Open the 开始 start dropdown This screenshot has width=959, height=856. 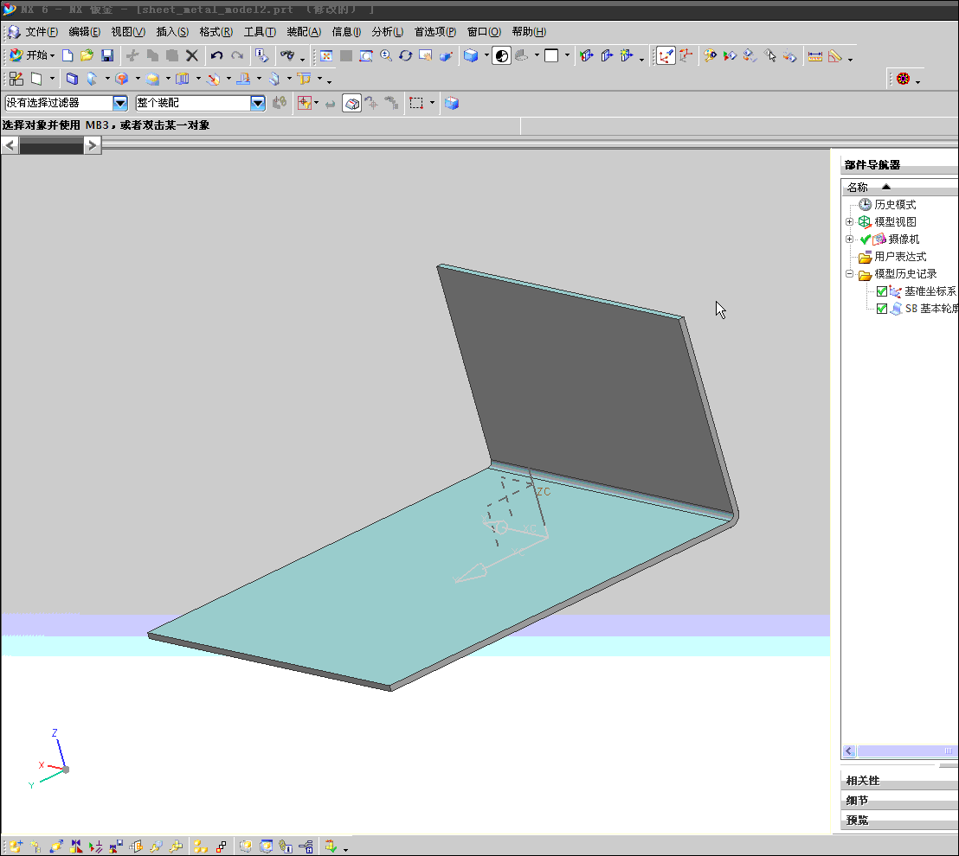point(33,55)
